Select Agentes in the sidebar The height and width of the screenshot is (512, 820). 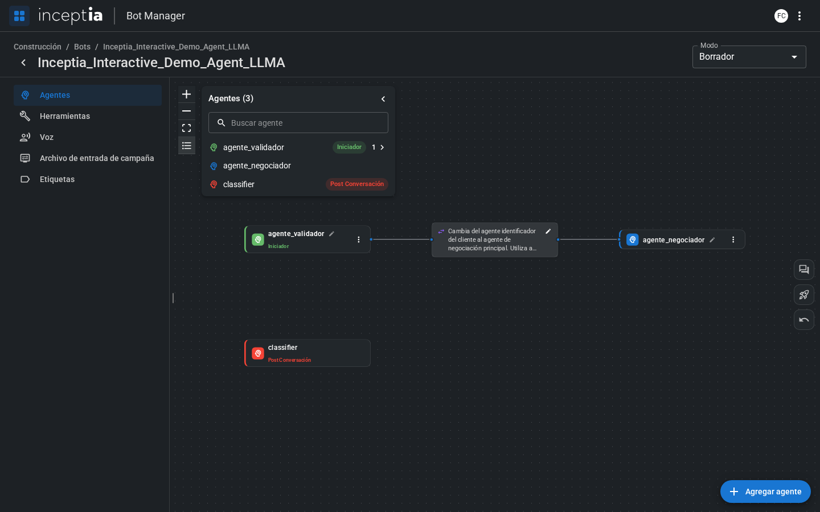click(88, 95)
